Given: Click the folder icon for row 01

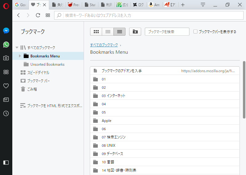Looking at the screenshot, I should 95,79.
